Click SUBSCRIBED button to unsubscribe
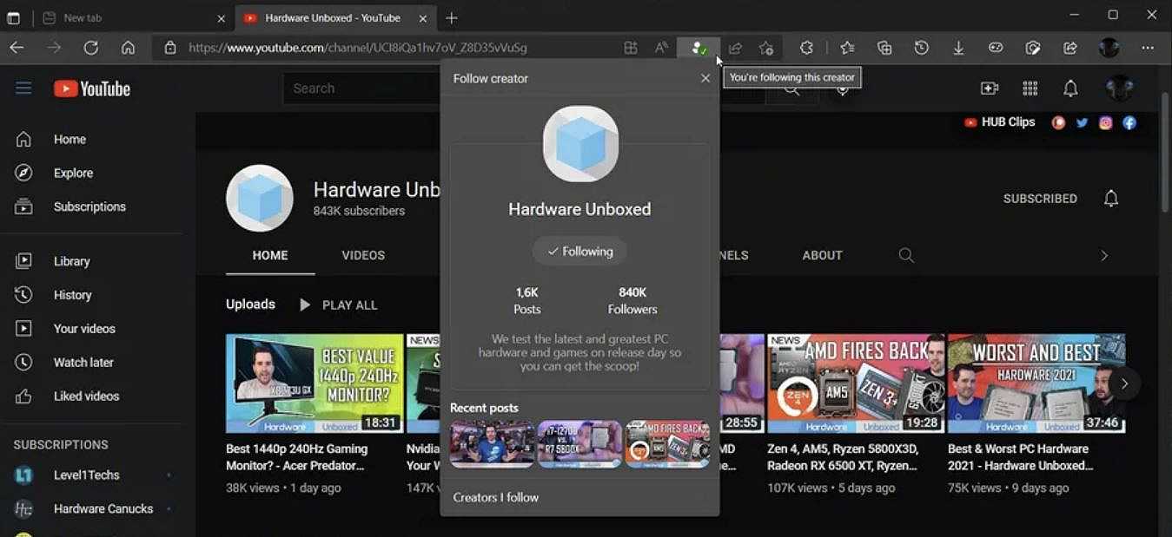The height and width of the screenshot is (537, 1172). coord(1040,199)
